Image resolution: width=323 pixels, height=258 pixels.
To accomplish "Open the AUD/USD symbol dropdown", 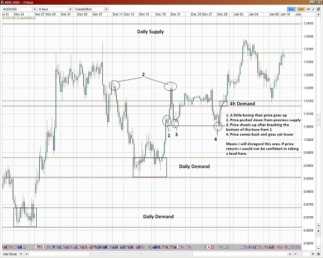I will point(35,9).
